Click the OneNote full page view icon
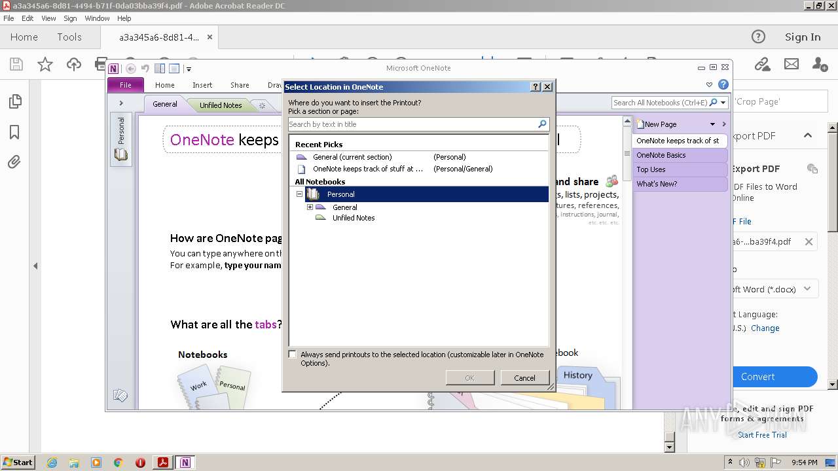The image size is (838, 471). click(x=174, y=69)
